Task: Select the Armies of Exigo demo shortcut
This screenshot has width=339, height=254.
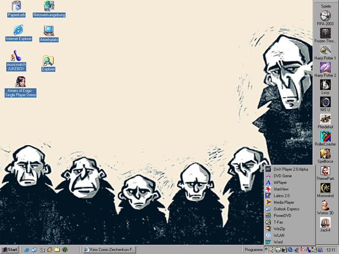Action: [x=20, y=82]
